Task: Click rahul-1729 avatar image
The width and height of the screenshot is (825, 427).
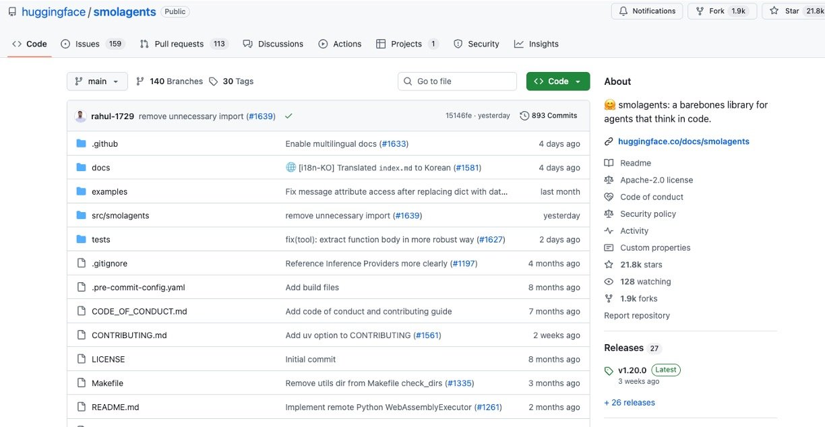Action: point(81,116)
